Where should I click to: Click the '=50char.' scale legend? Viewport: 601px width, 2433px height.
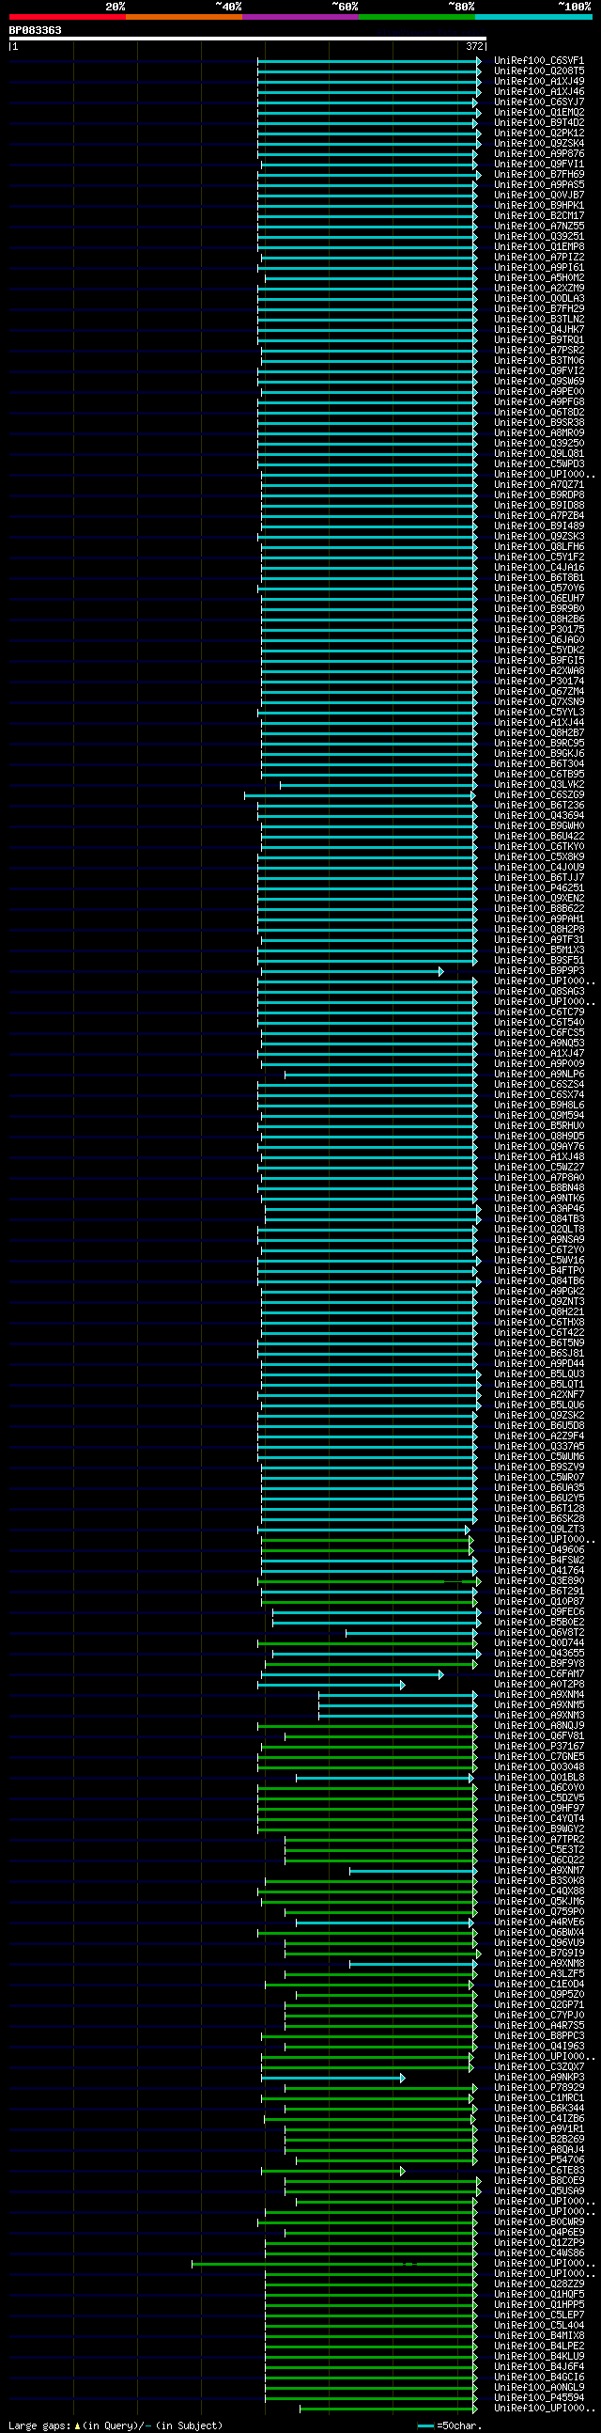[x=449, y=2425]
